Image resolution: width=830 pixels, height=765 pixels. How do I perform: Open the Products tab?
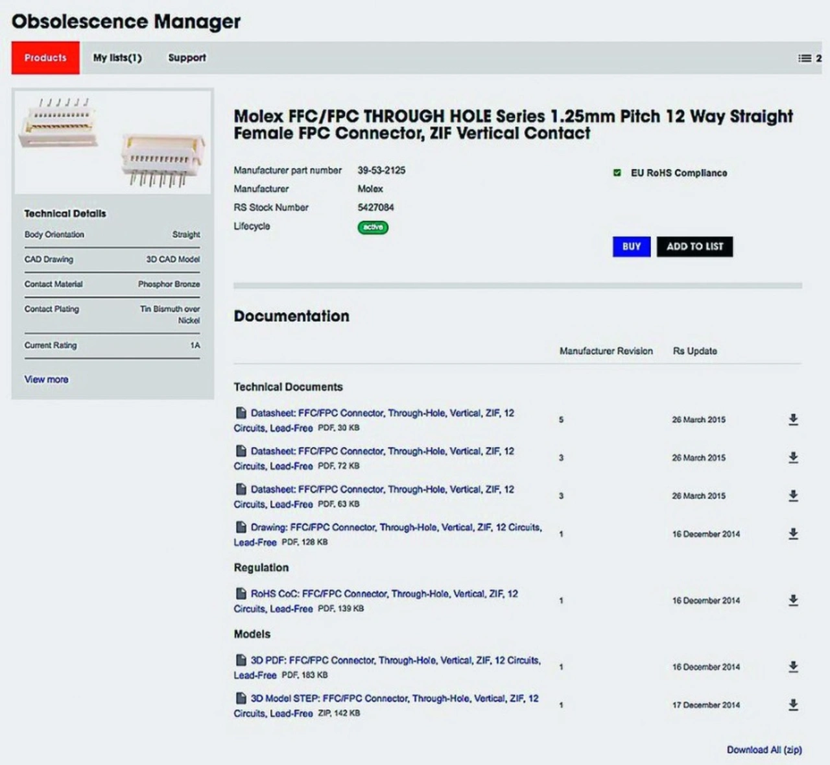[x=45, y=58]
